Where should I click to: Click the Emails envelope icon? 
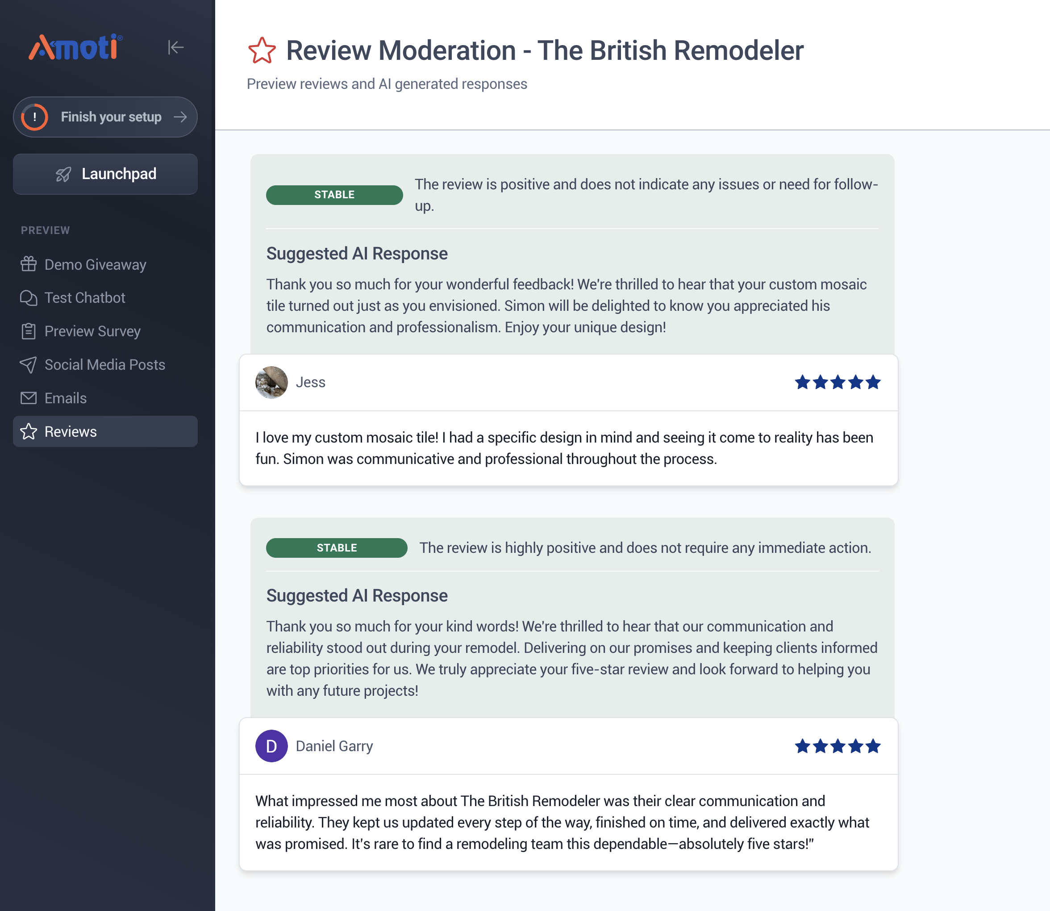(29, 398)
